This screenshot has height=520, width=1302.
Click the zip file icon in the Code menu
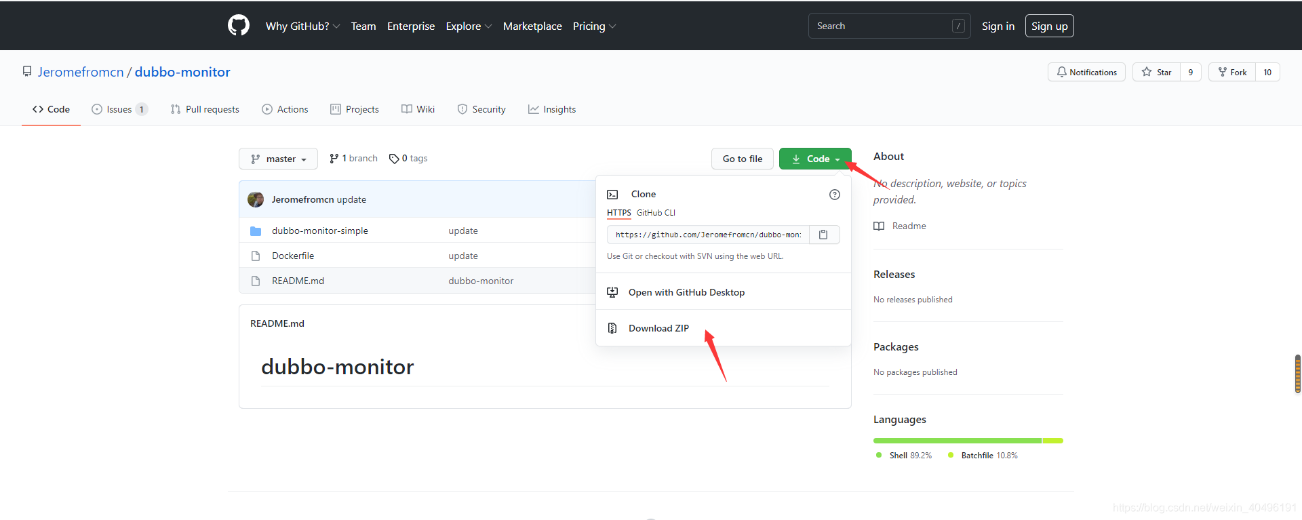(x=612, y=328)
